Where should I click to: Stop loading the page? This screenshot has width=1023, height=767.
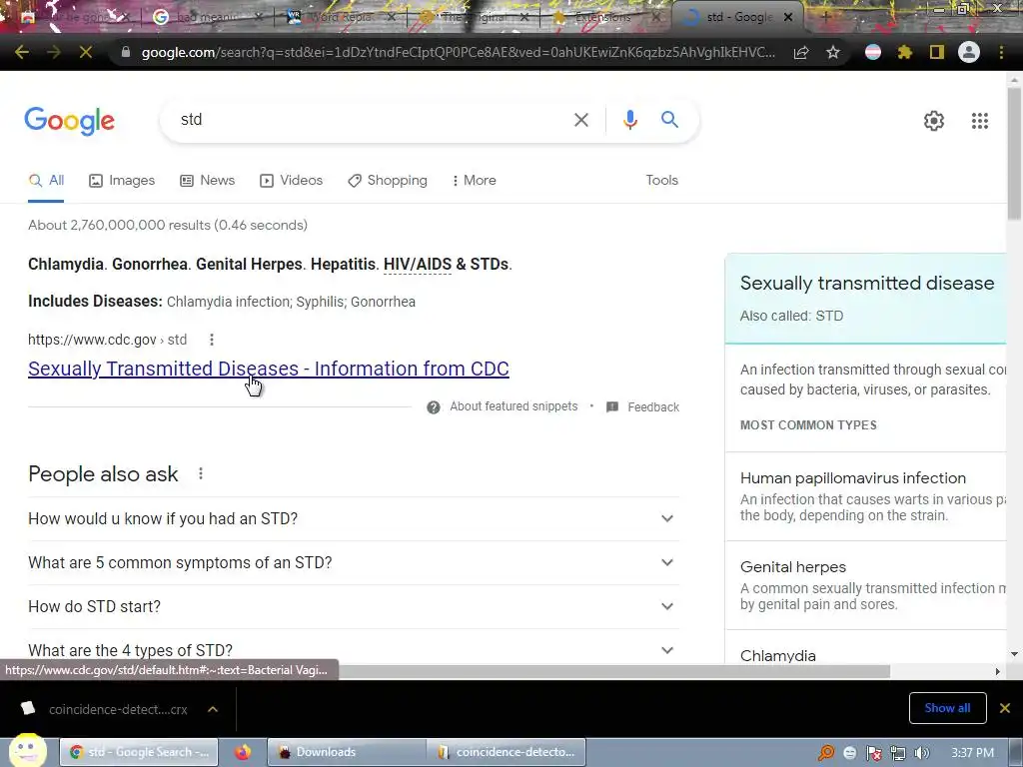[86, 52]
